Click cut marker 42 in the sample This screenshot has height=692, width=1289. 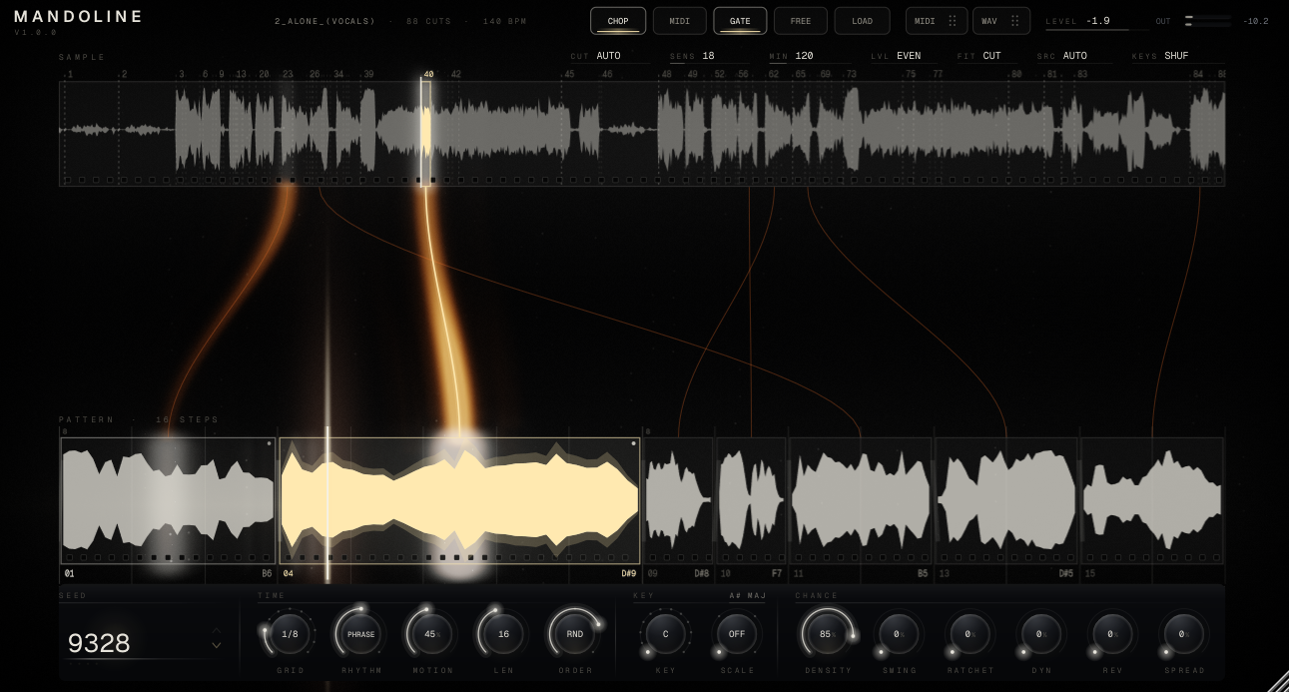point(456,75)
